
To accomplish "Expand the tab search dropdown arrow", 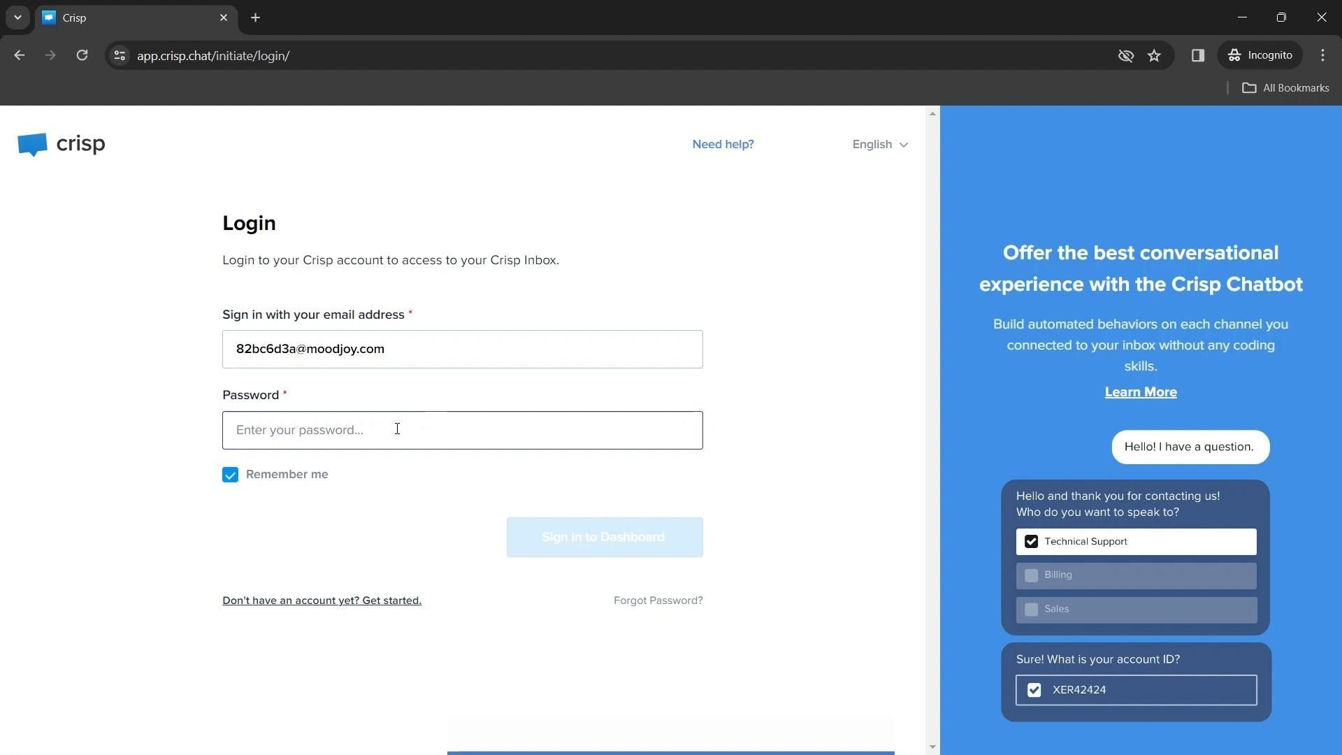I will (x=17, y=17).
